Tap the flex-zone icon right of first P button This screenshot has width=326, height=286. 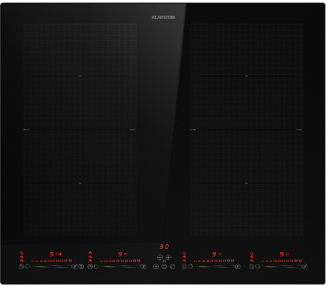point(81,267)
